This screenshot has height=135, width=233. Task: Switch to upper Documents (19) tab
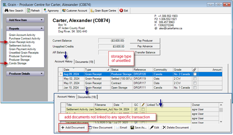point(84,62)
